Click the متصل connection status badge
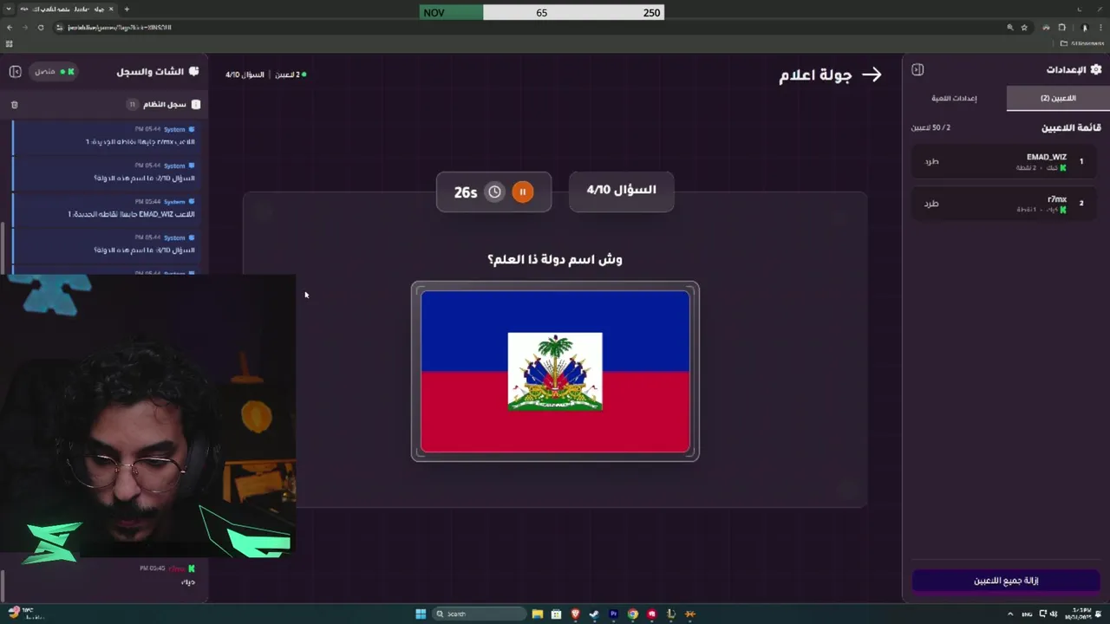This screenshot has width=1110, height=624. click(54, 71)
